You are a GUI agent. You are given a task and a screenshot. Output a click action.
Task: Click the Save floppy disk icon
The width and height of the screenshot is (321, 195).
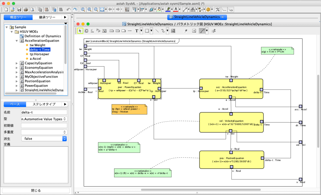click(19, 10)
